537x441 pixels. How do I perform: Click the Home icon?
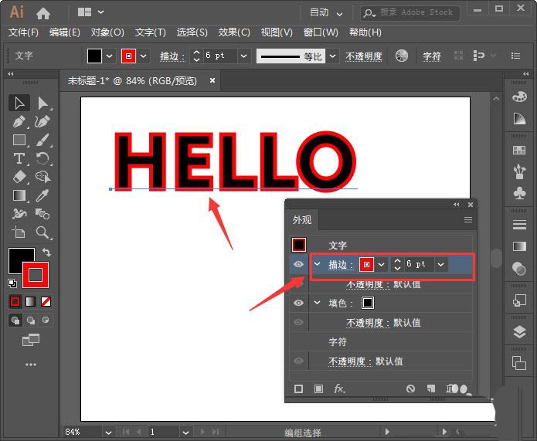click(43, 13)
